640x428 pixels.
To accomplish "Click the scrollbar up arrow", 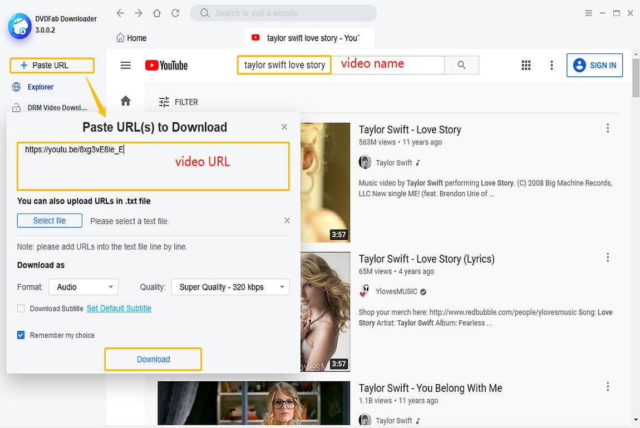I will [636, 53].
